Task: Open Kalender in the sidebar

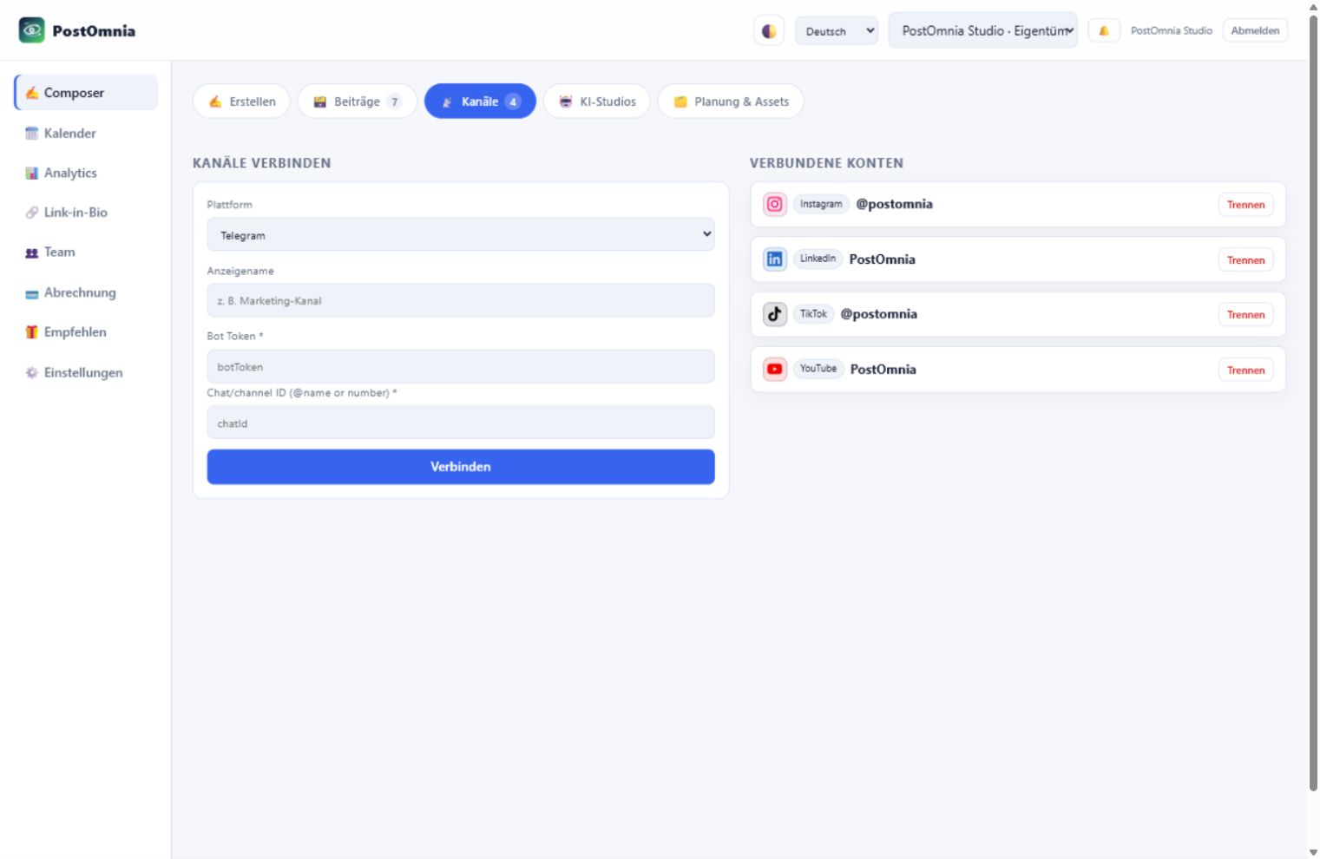Action: pyautogui.click(x=86, y=133)
